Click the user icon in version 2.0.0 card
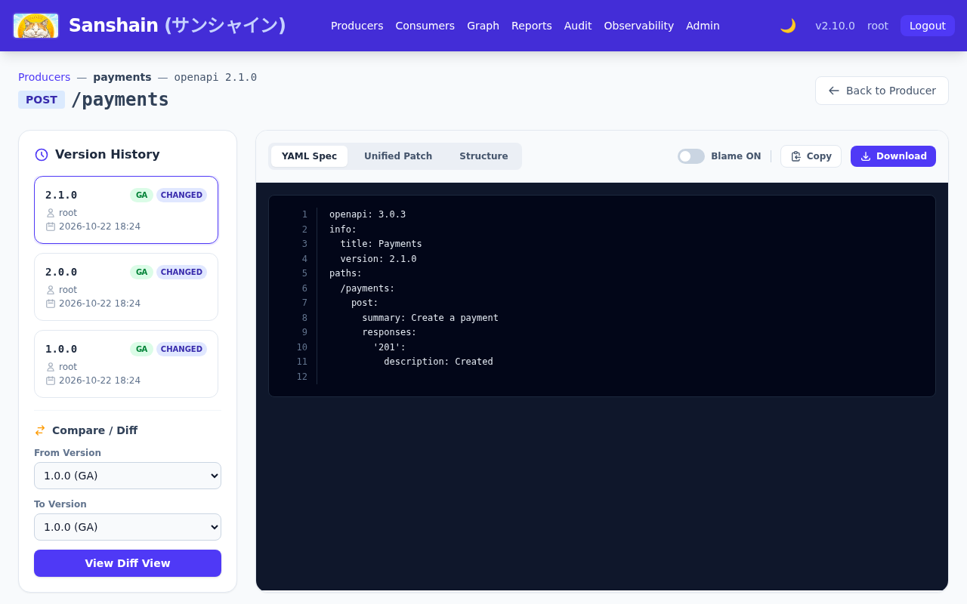The height and width of the screenshot is (604, 967). click(x=51, y=290)
